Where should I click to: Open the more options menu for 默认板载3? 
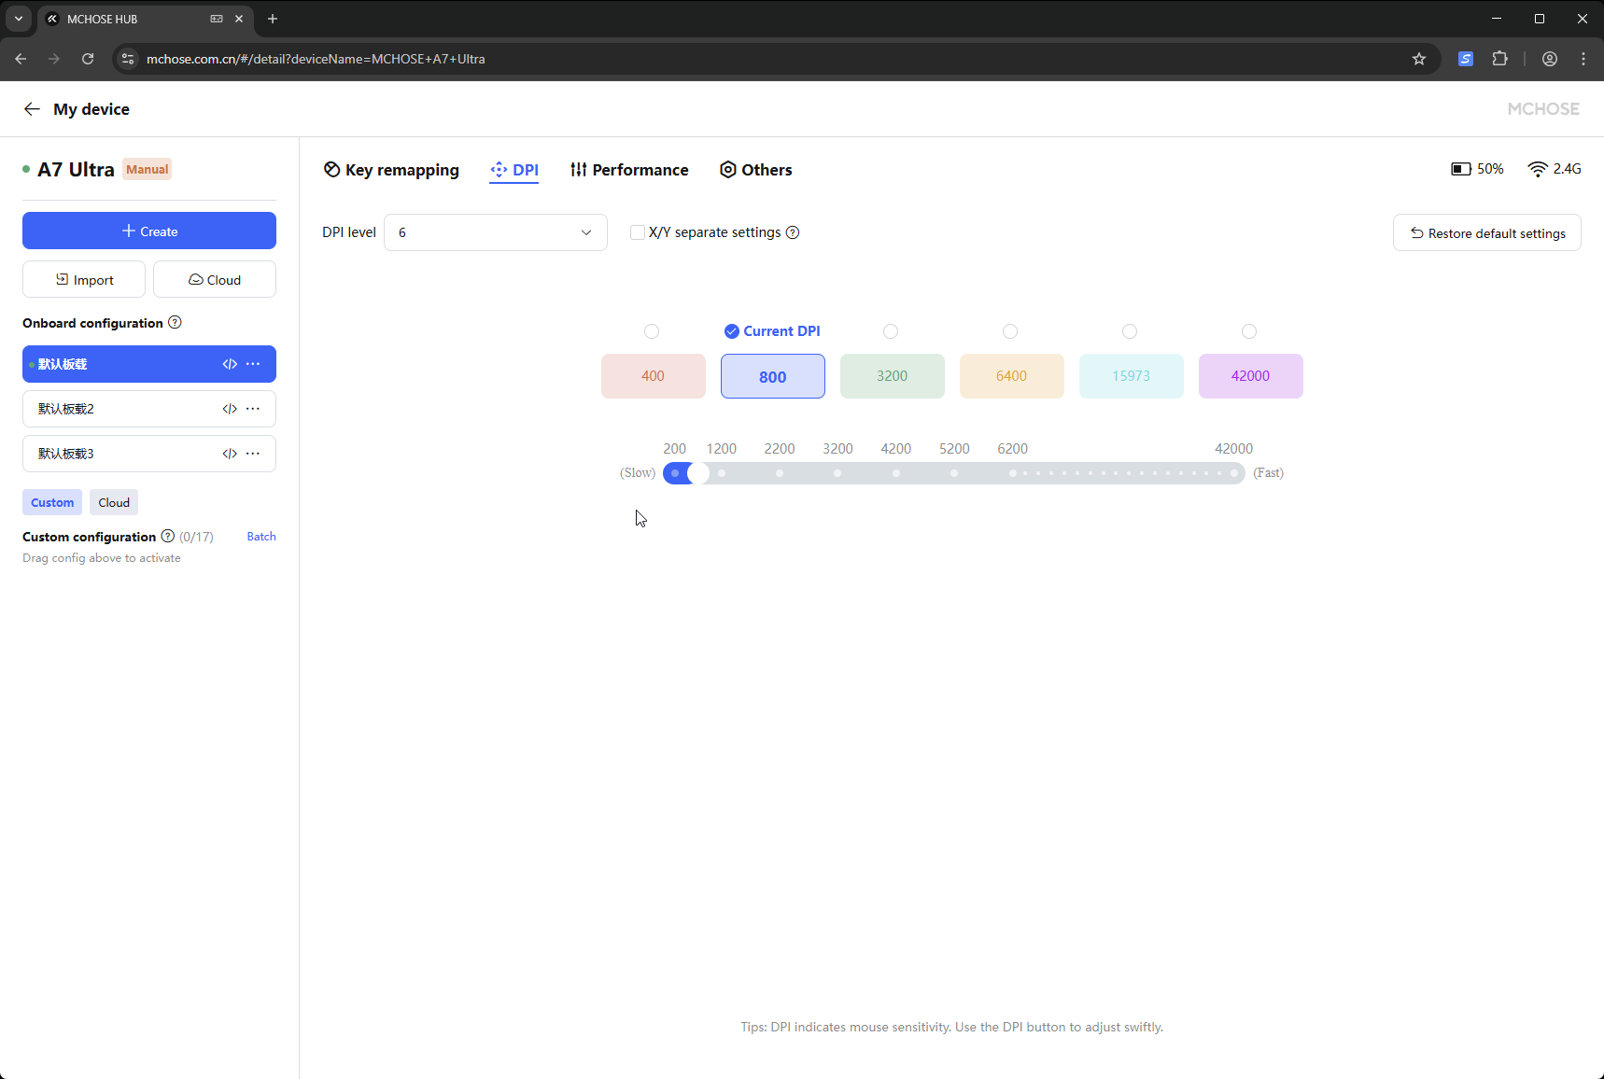pos(253,454)
